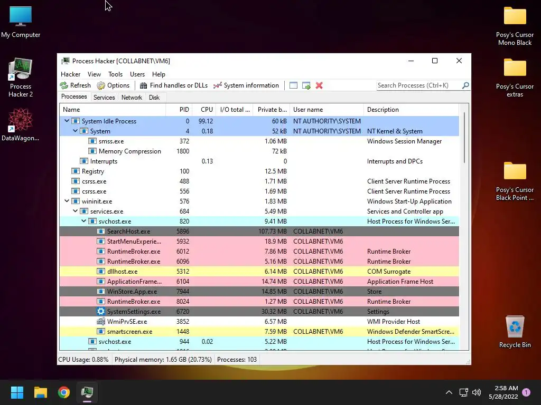This screenshot has width=541, height=405.
Task: Click Physical memory status bar entry
Action: click(x=163, y=360)
